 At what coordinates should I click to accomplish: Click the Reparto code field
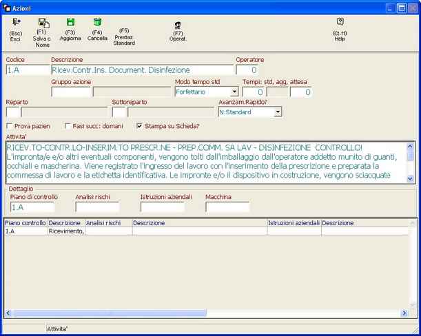[13, 112]
